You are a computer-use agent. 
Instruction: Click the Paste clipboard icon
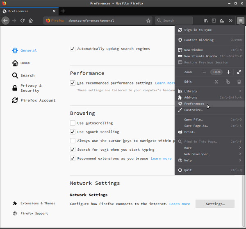239,82
